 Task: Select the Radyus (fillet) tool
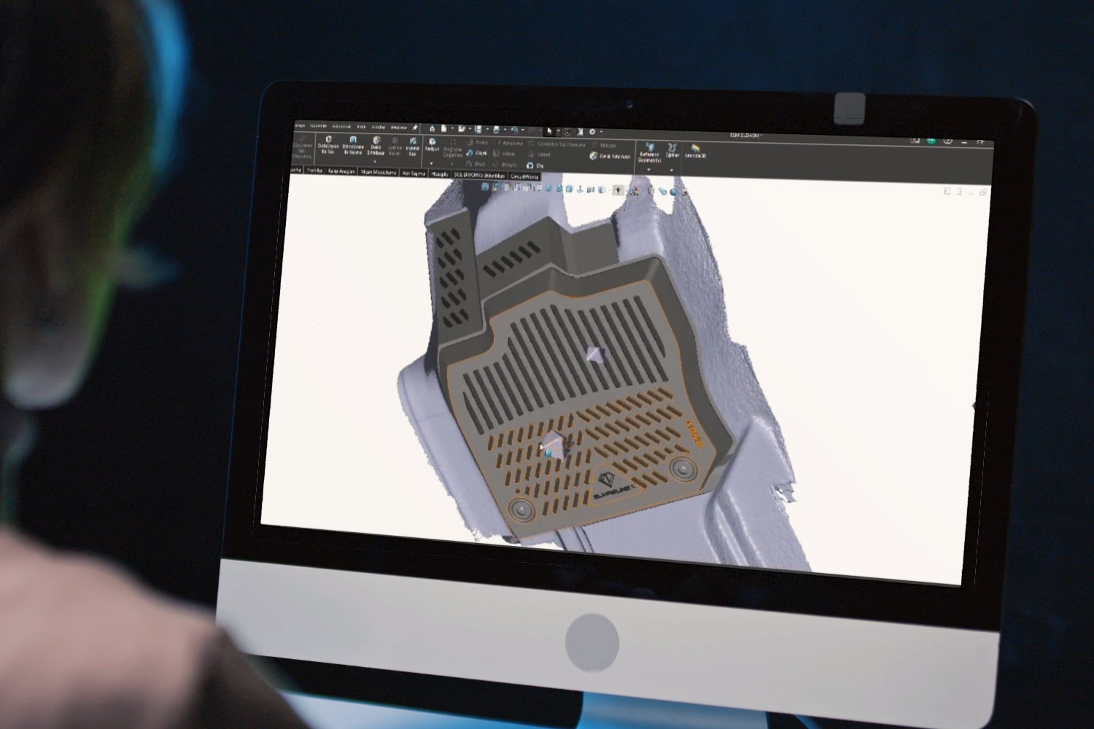432,144
